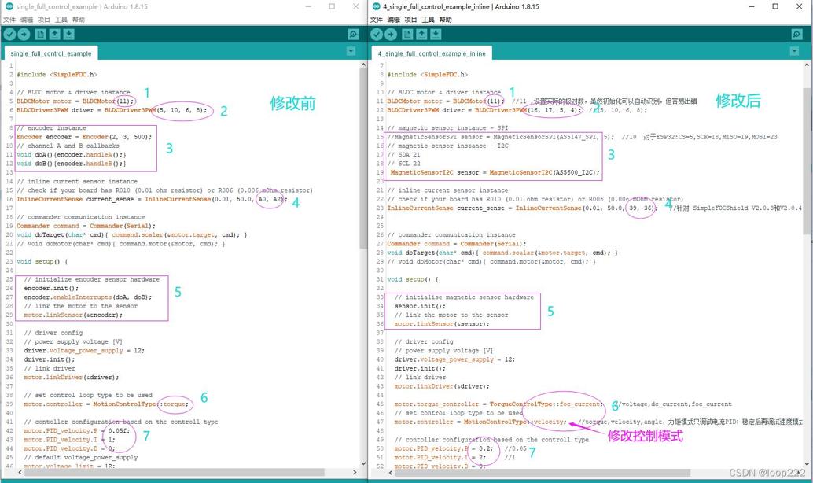Image resolution: width=813 pixels, height=483 pixels.
Task: Click Save sketch icon in left window
Action: pyautogui.click(x=69, y=35)
